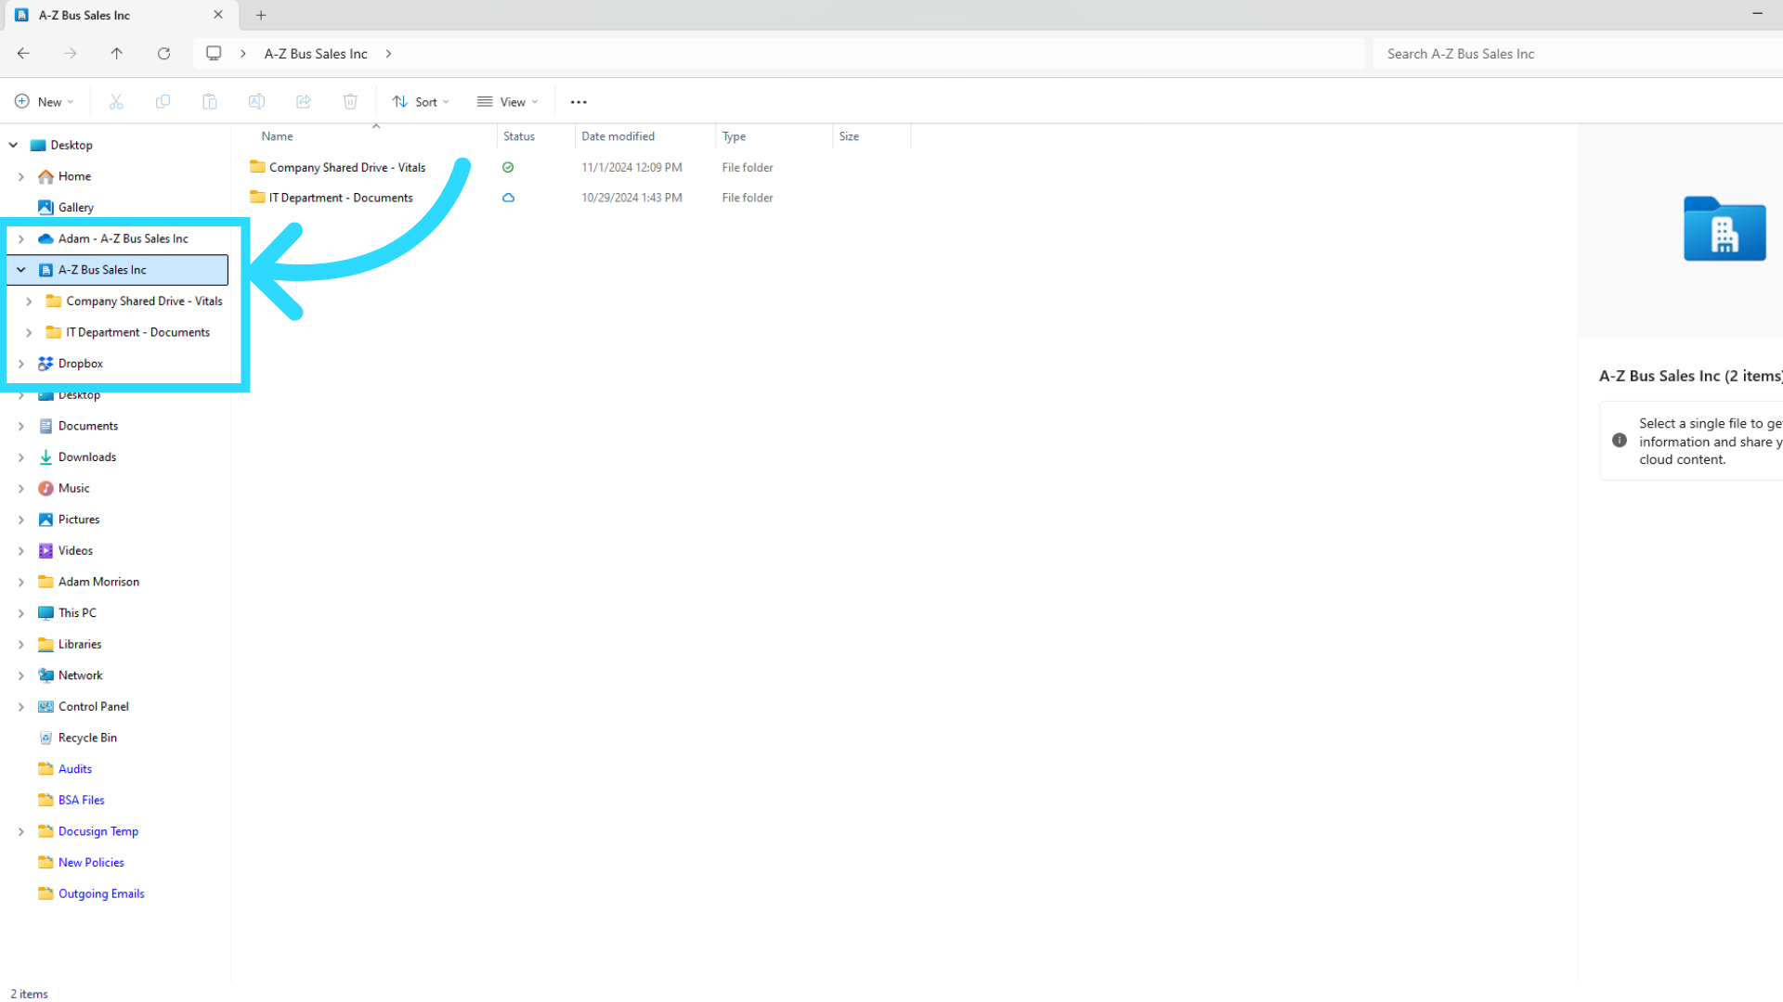Expand Company Shared Drive - Vitals in sidebar
Viewport: 1783px width, 1002px height.
point(29,302)
